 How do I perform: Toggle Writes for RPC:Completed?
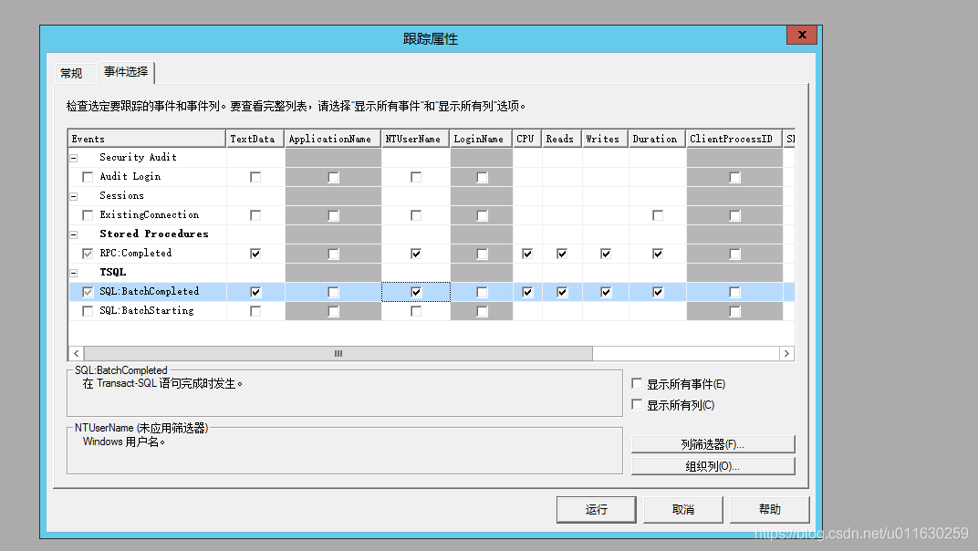[606, 254]
